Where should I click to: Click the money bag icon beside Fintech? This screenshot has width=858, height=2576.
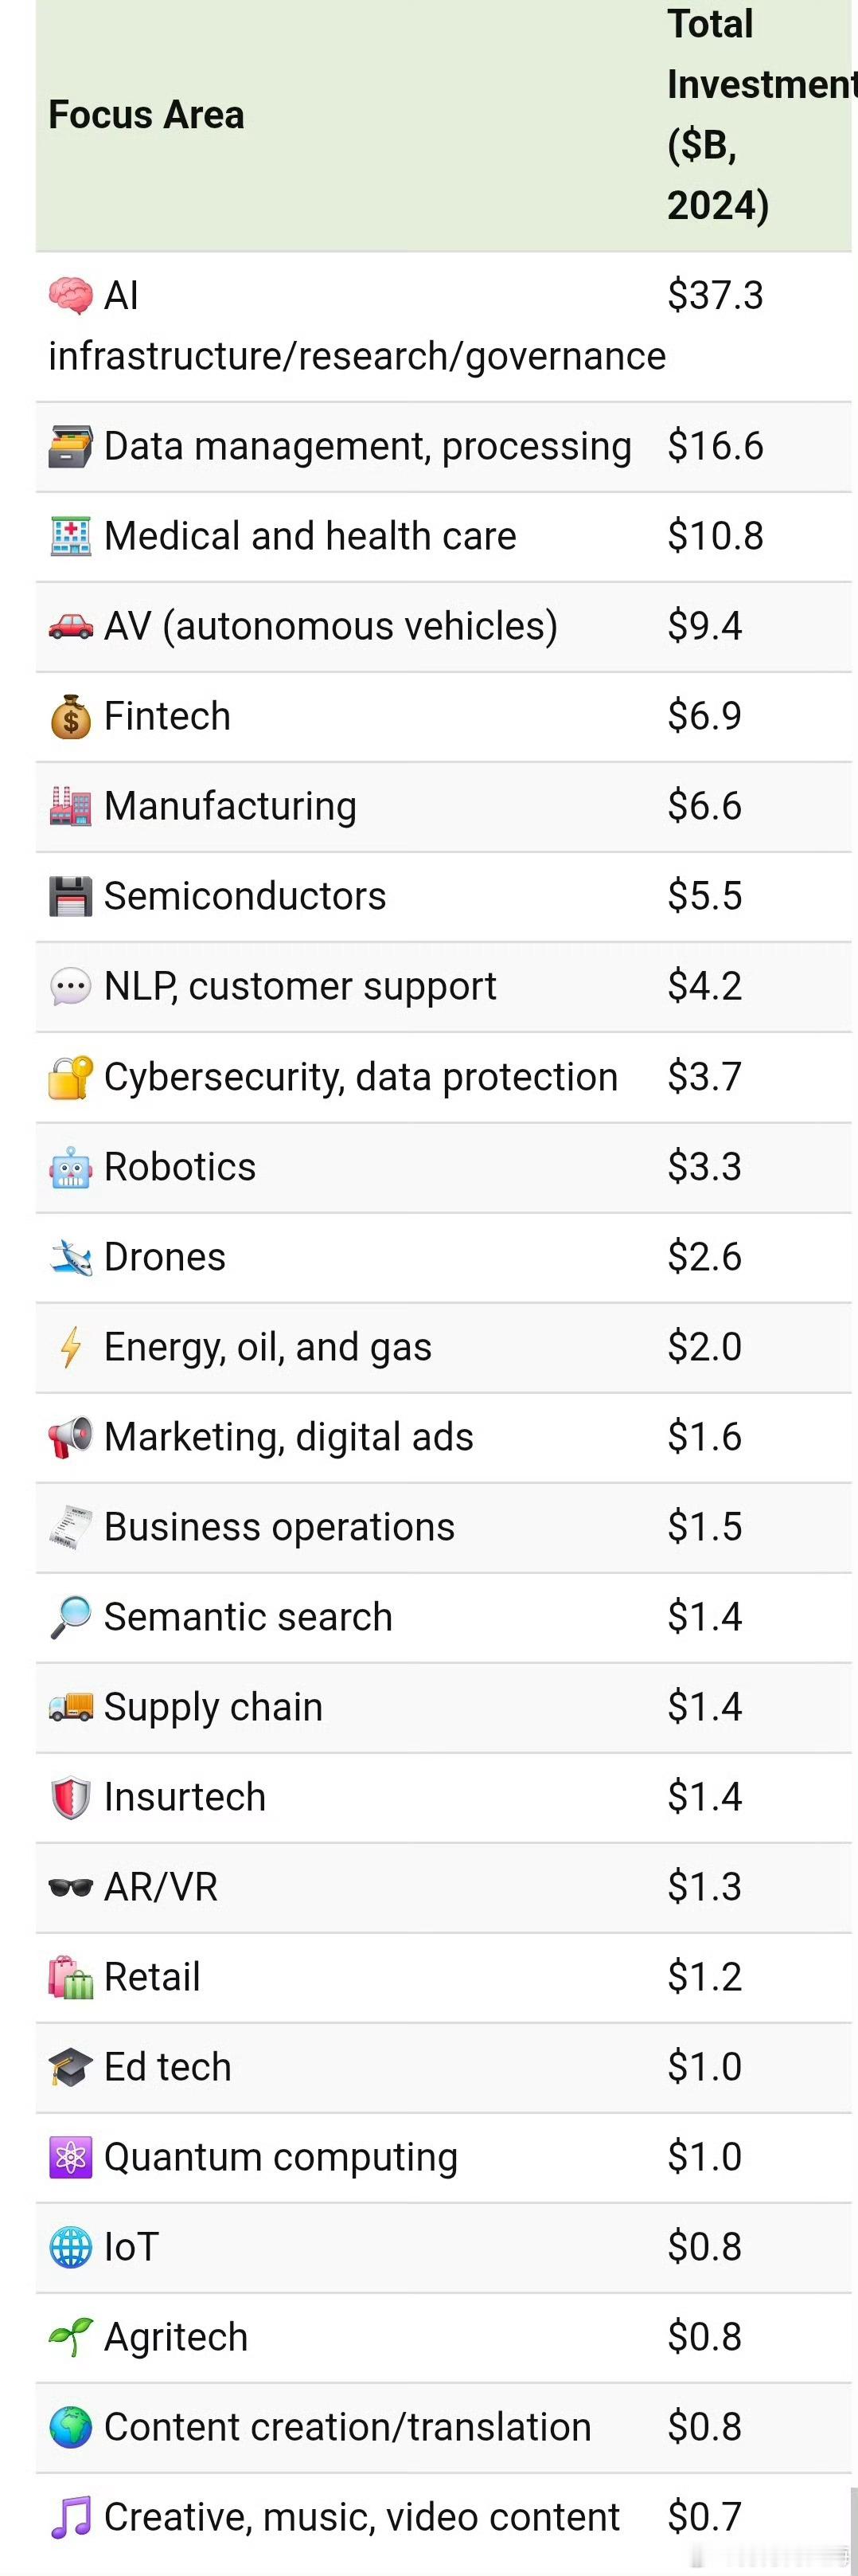point(70,716)
